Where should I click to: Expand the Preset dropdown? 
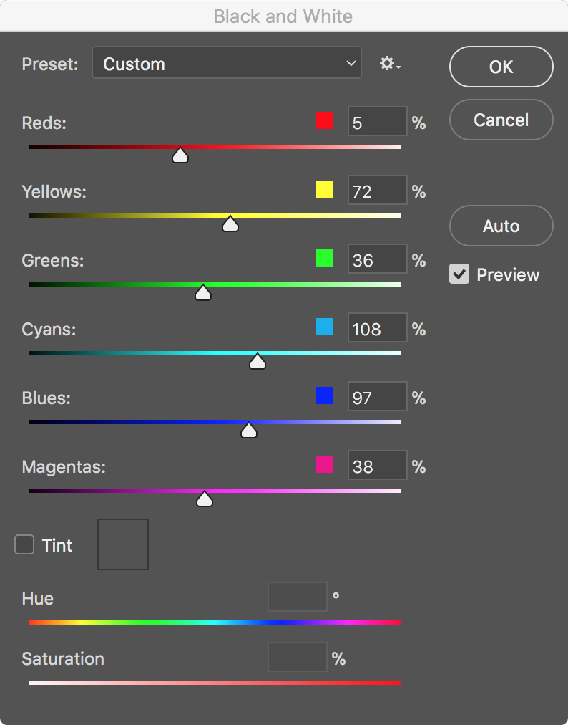(227, 64)
